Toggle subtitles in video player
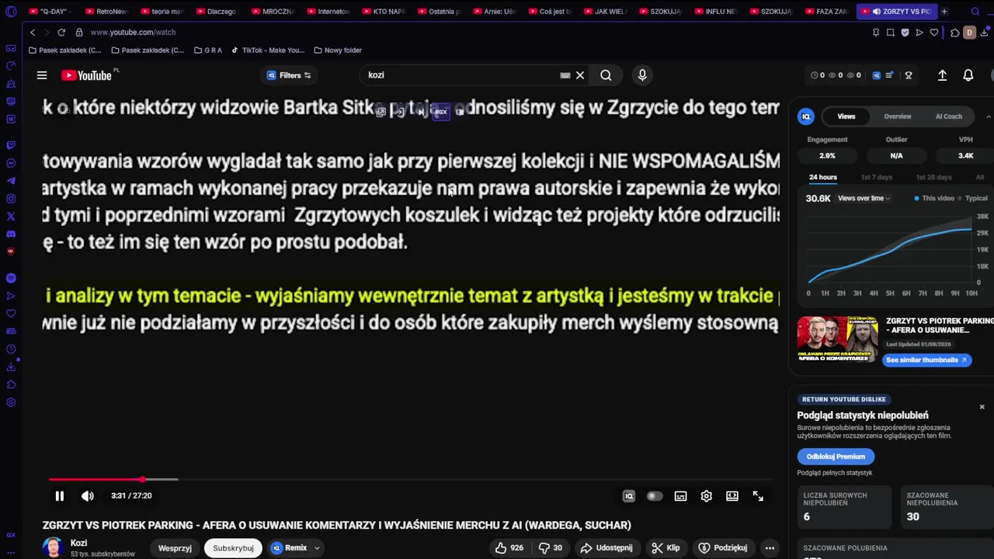Image resolution: width=994 pixels, height=559 pixels. (680, 496)
